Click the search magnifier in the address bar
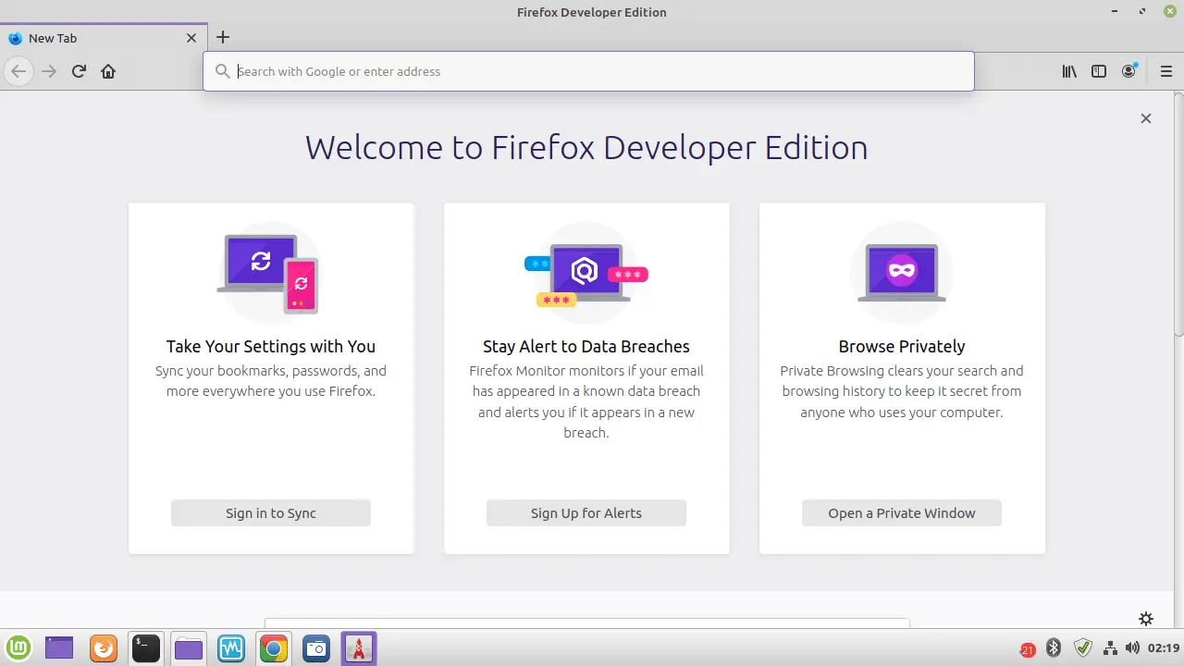Screen dimensions: 1184x666 point(223,71)
